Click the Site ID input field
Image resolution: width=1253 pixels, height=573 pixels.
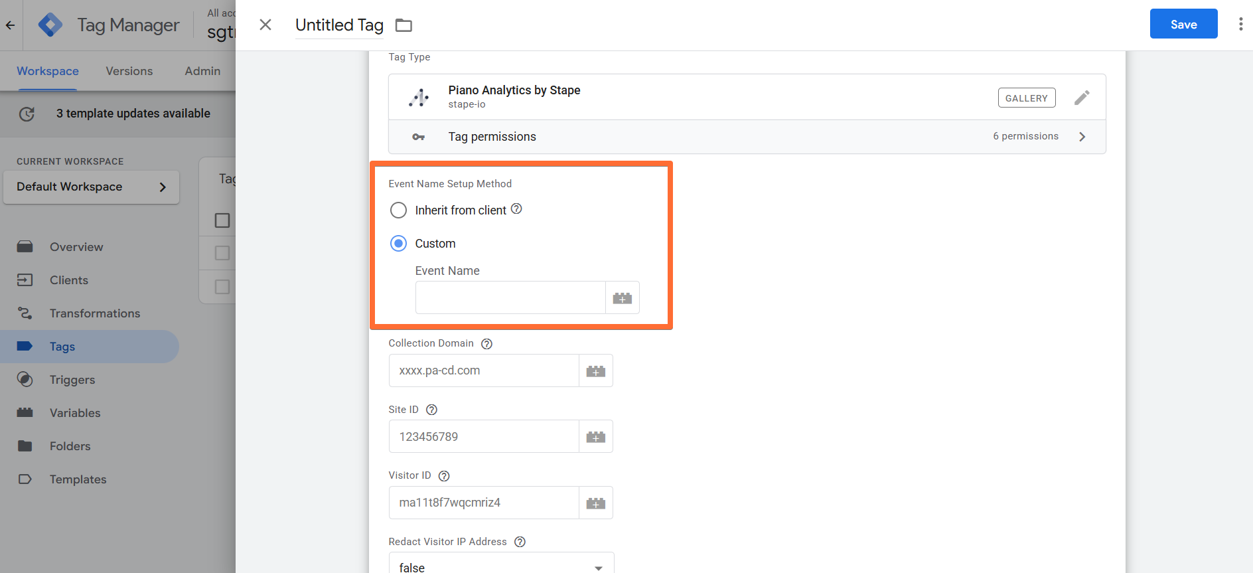[484, 436]
